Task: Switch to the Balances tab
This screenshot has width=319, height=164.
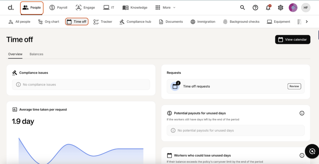Action: coord(36,54)
